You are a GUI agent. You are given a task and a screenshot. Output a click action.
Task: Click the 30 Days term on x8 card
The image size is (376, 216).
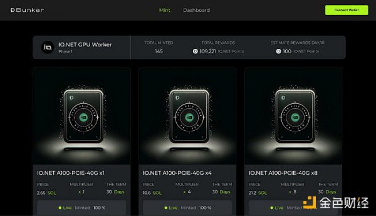coord(327,192)
